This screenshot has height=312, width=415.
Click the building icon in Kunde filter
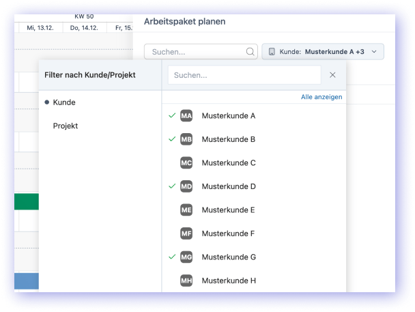point(272,52)
